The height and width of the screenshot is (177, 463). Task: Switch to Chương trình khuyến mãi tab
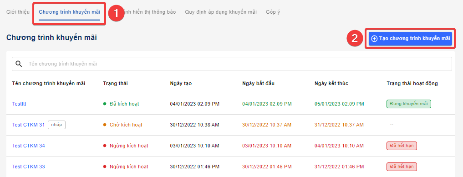coord(69,12)
